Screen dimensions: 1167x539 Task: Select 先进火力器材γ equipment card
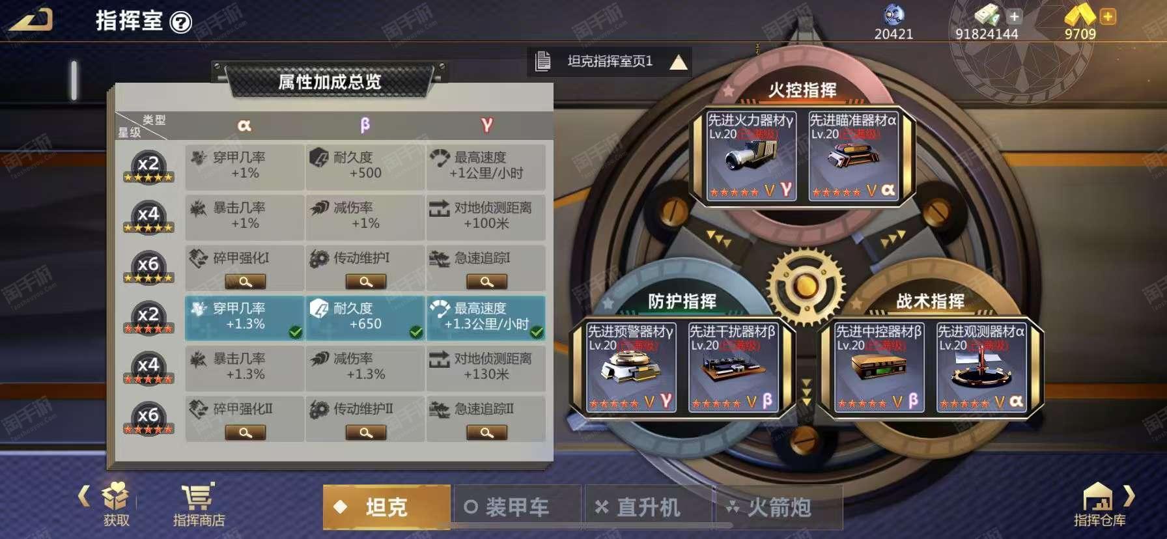click(752, 156)
